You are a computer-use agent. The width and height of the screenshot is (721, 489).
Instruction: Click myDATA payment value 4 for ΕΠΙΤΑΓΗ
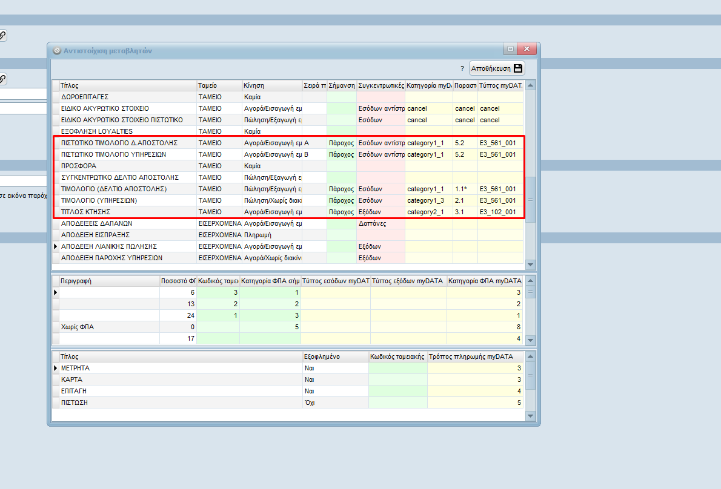476,391
